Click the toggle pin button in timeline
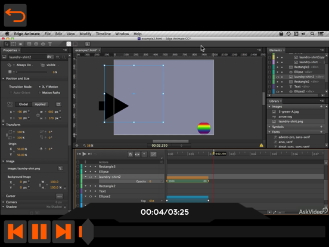The width and height of the screenshot is (329, 247). coord(144,155)
